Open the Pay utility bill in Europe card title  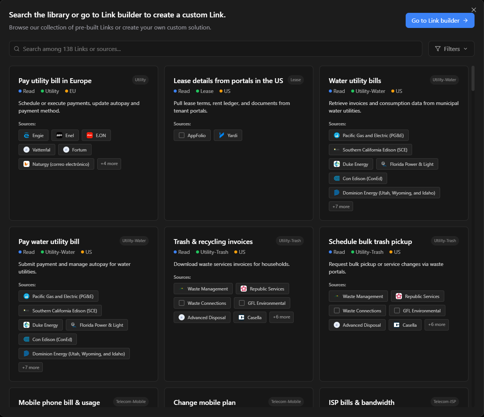pos(55,81)
